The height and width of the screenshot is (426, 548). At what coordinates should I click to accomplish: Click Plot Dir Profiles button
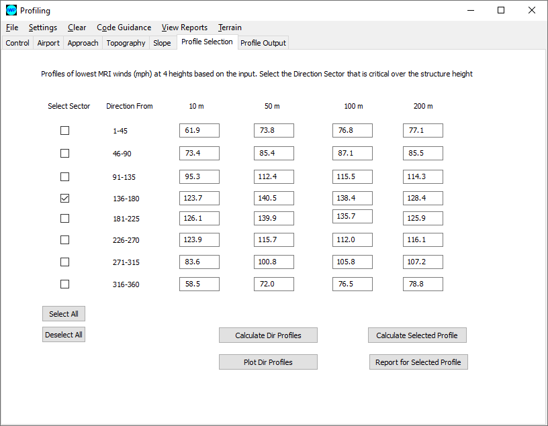point(268,362)
